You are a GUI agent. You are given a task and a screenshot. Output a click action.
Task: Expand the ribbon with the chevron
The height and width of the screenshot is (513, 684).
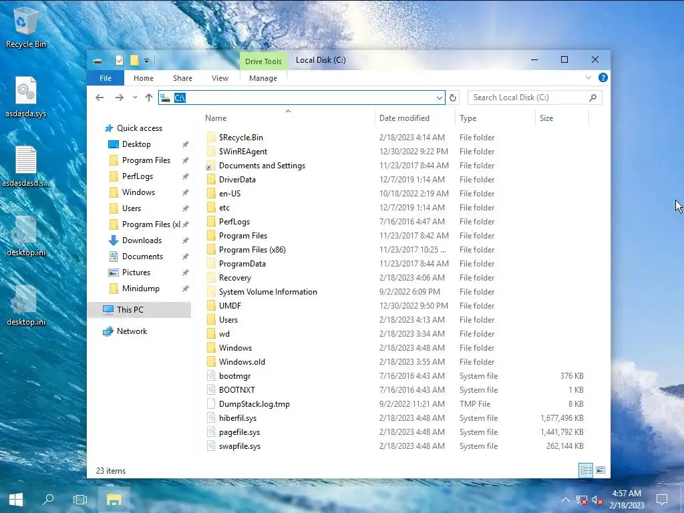click(588, 77)
